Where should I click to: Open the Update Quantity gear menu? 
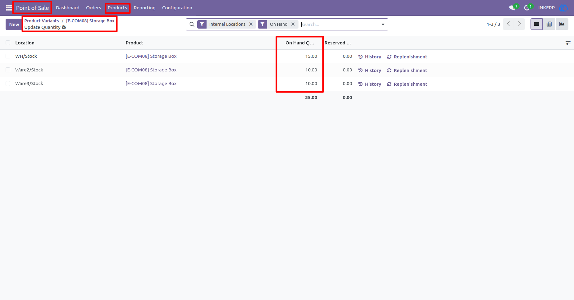(64, 27)
